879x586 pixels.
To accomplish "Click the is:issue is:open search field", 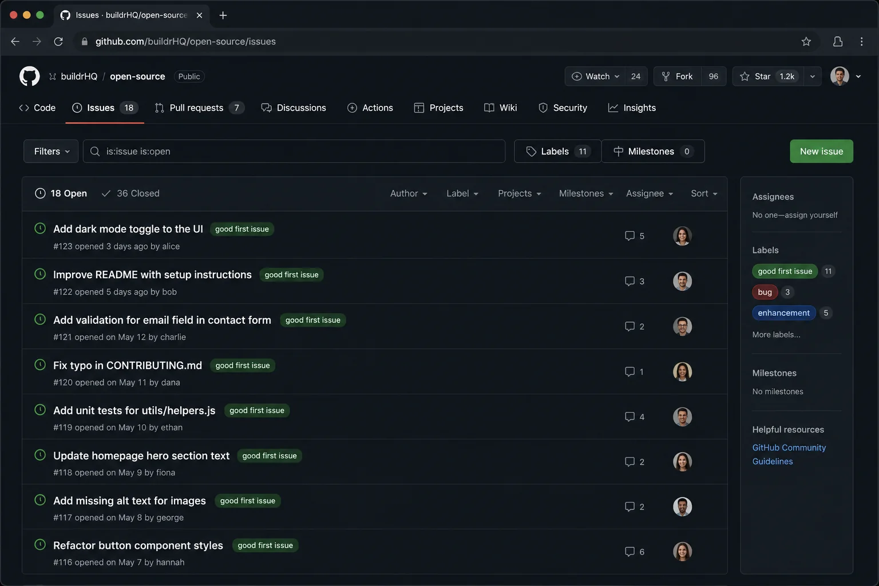I will coord(294,151).
